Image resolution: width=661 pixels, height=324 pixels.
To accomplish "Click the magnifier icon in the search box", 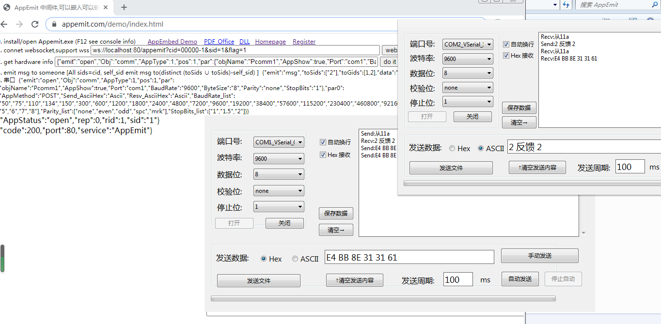I will tap(654, 4).
